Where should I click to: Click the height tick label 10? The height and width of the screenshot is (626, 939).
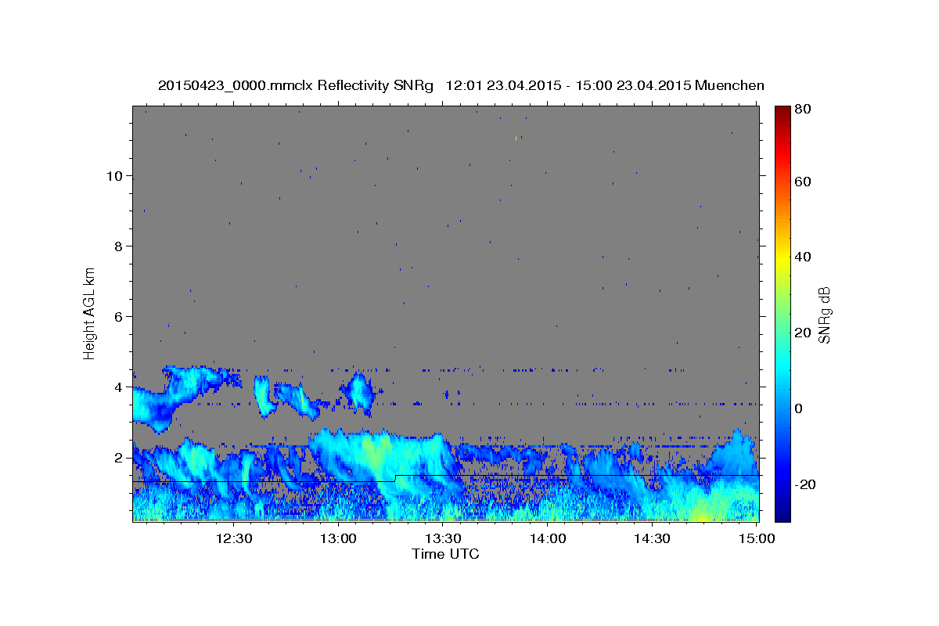113,176
